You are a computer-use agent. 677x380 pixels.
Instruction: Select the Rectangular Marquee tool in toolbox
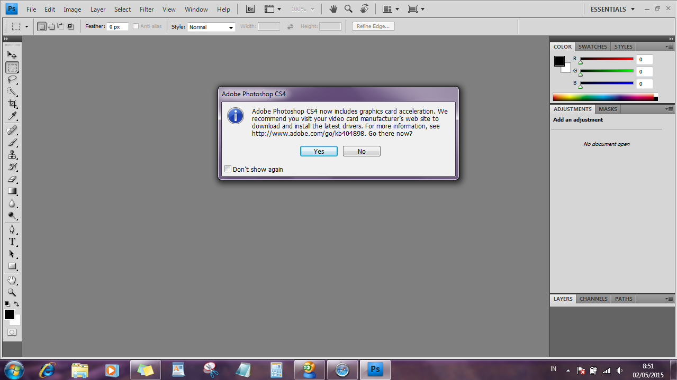tap(12, 68)
